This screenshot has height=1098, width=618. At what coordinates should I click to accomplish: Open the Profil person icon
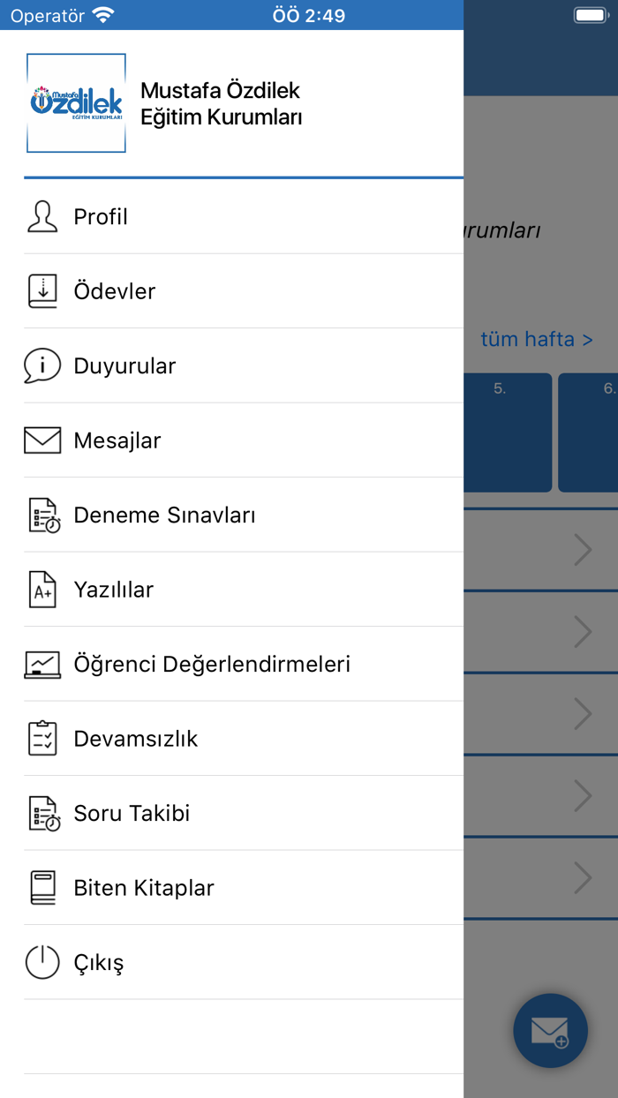tap(41, 216)
